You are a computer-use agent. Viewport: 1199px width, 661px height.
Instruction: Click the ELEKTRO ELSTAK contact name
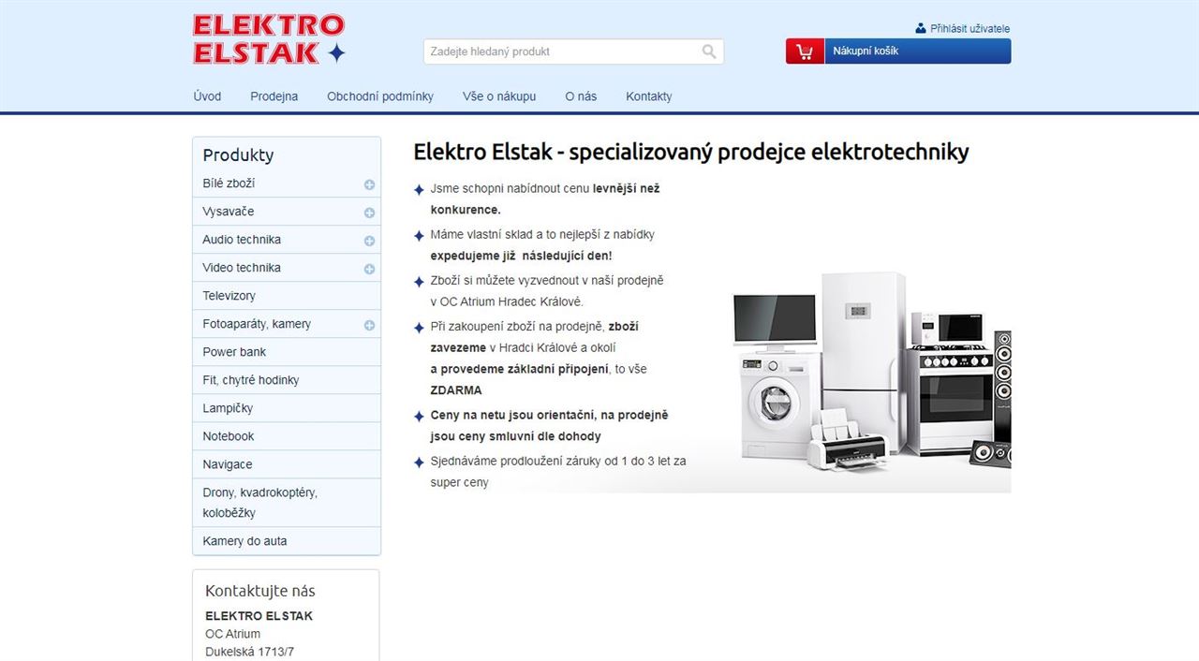[259, 616]
